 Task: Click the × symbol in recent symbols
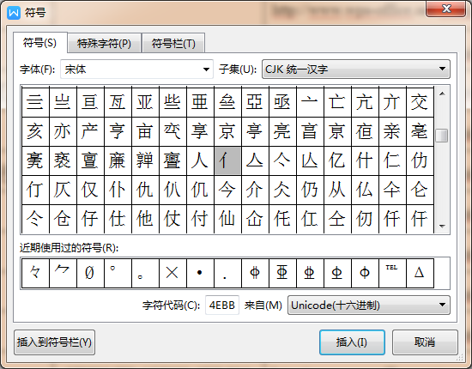[172, 273]
